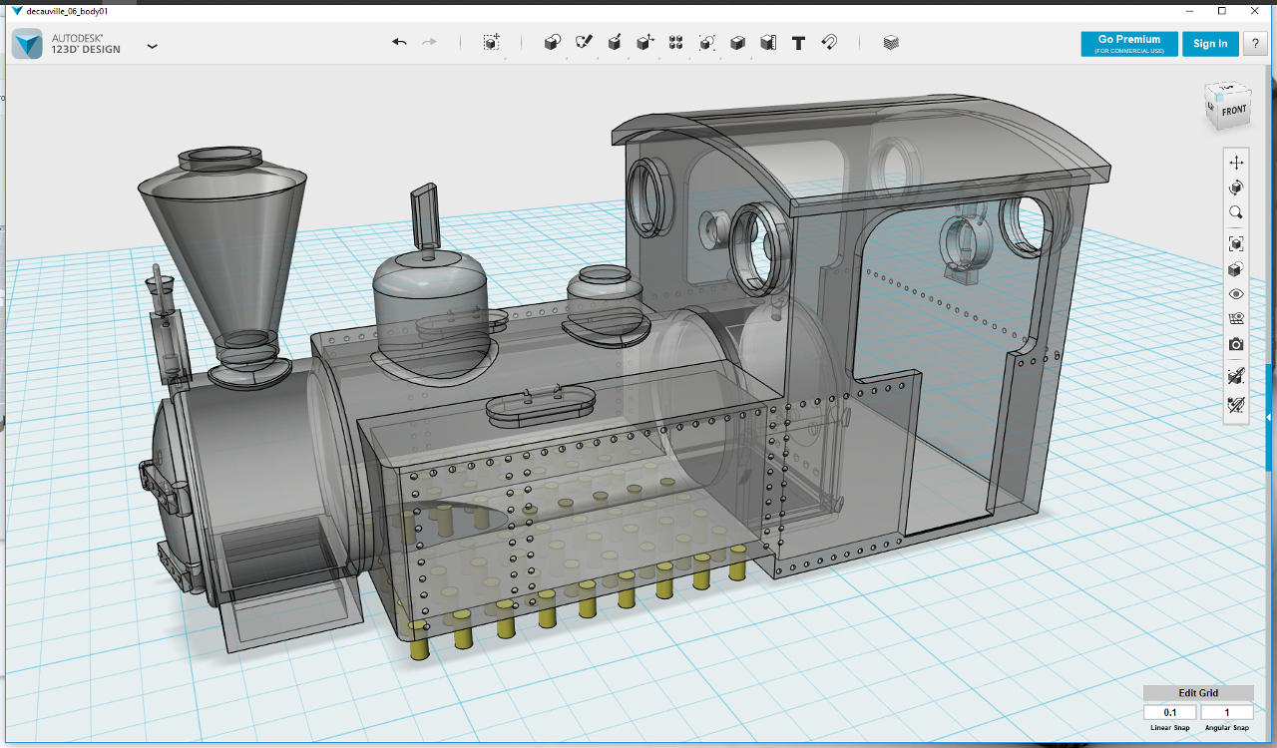The width and height of the screenshot is (1277, 748).
Task: Click the Fit view navigation icon
Action: point(1236,243)
